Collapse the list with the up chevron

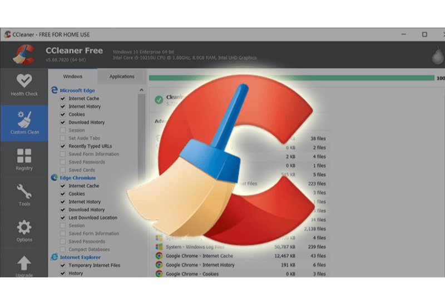pos(141,90)
